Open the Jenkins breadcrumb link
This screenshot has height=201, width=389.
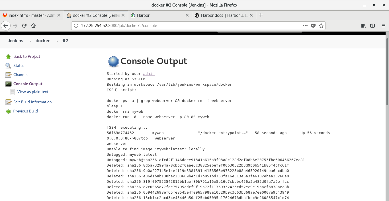click(16, 41)
